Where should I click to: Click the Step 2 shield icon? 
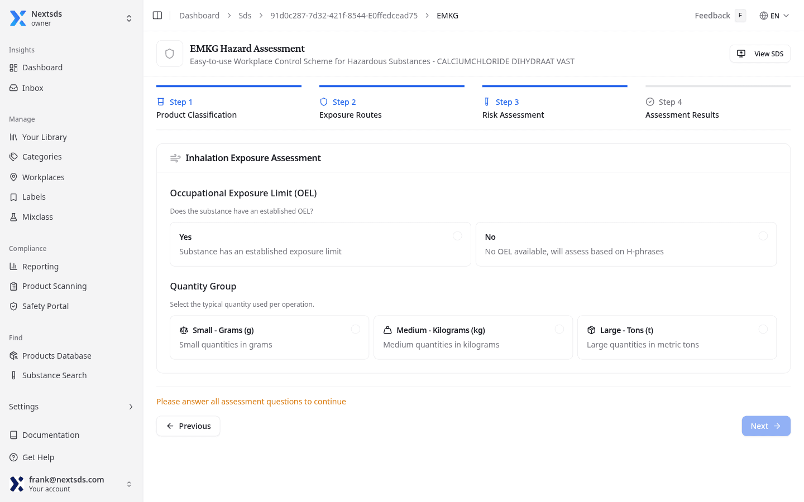tap(324, 102)
